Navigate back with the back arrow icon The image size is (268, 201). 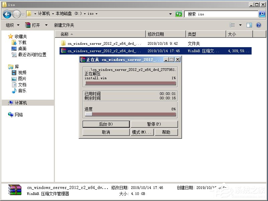point(7,14)
